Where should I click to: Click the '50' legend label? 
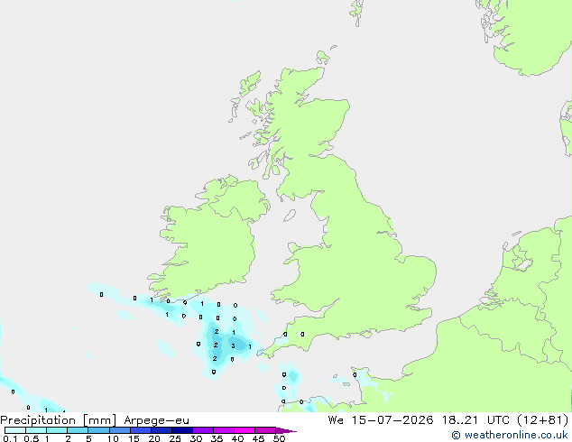279,438
